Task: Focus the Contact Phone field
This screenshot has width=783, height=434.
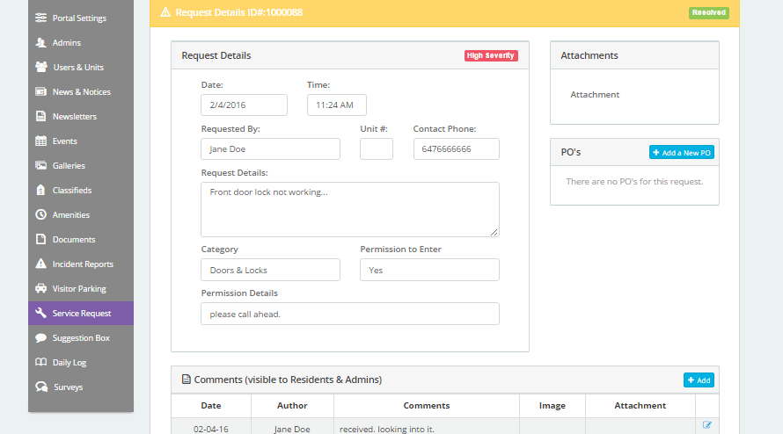Action: click(x=456, y=149)
